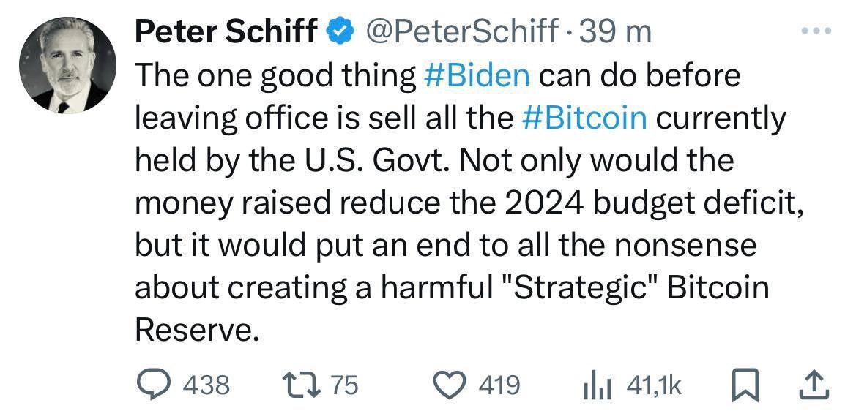Open the #Bitcoin hashtag
This screenshot has height=411, width=856.
click(x=586, y=118)
